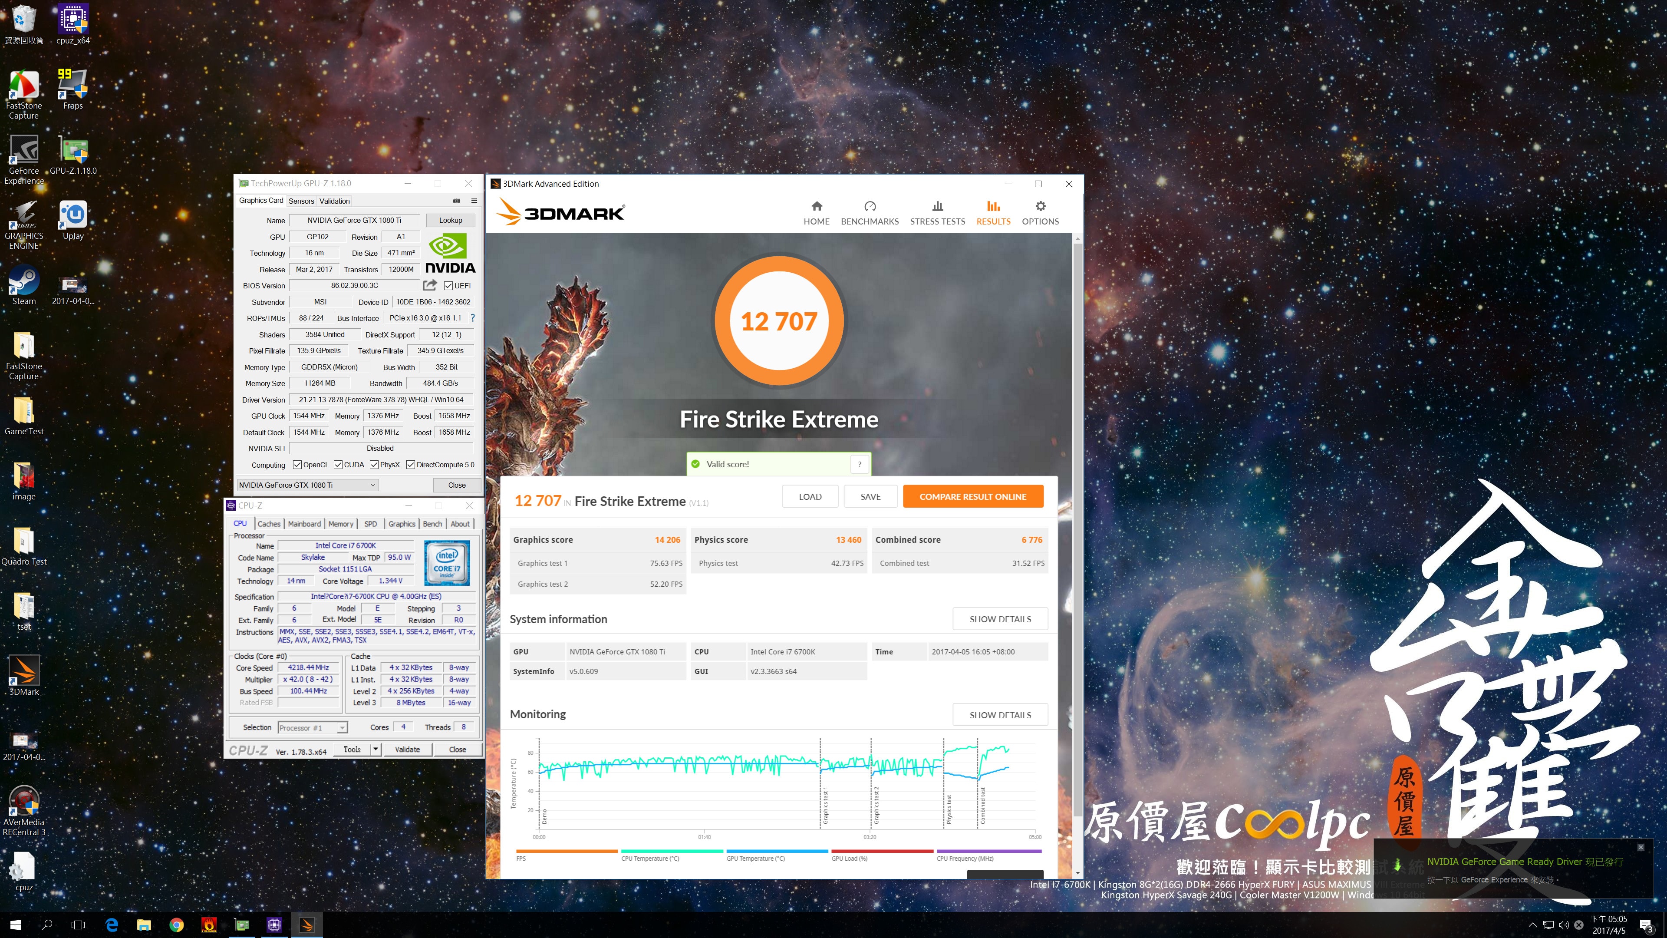This screenshot has width=1667, height=938.
Task: Click GPU-Z screenshot camera icon
Action: click(x=456, y=201)
